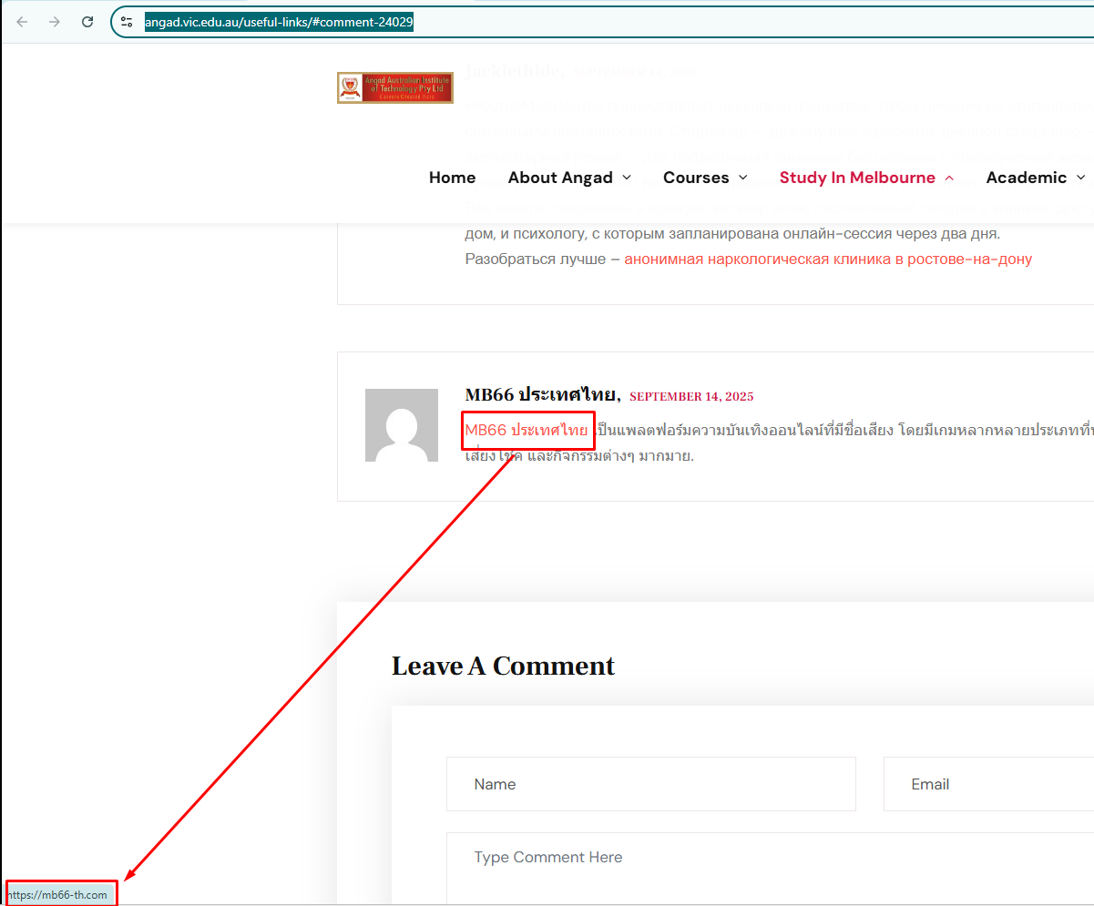
Task: Click the browser forward arrow
Action: (55, 22)
